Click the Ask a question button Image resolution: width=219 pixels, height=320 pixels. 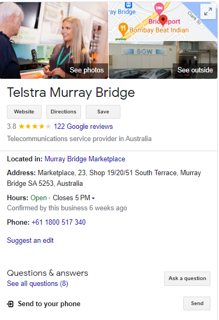point(187,278)
